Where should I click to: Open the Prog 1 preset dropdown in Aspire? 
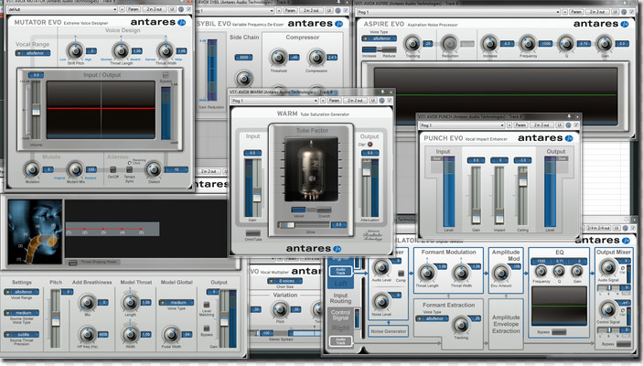[x=458, y=12]
